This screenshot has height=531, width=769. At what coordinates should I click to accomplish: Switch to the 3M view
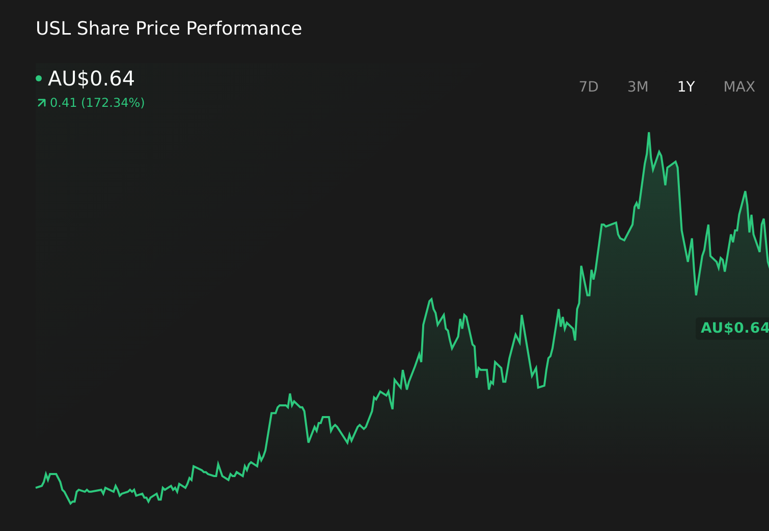tap(637, 86)
